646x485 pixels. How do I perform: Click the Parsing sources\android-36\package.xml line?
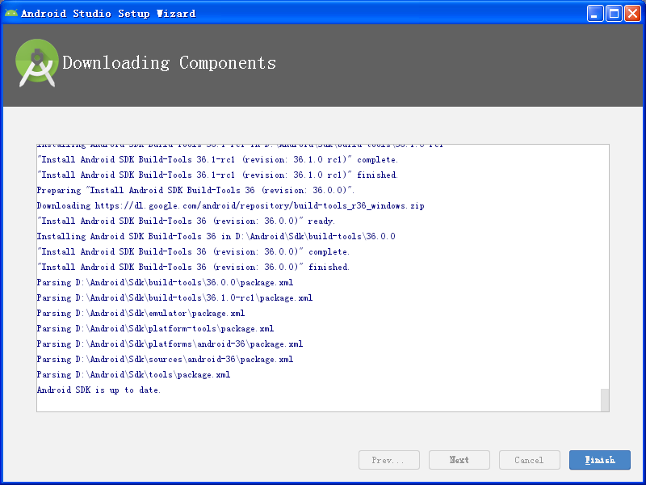165,359
